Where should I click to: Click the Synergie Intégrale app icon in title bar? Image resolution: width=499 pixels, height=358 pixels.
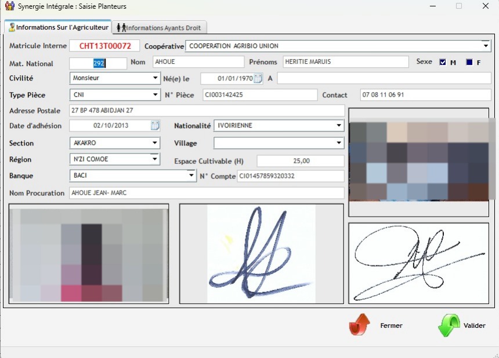tap(9, 6)
